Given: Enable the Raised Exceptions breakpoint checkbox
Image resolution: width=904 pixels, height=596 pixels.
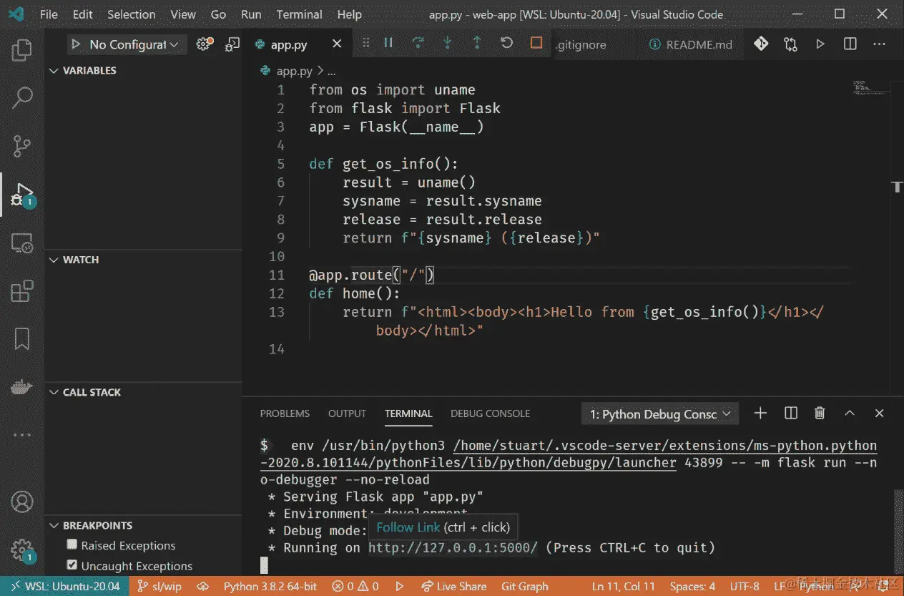Looking at the screenshot, I should coord(72,544).
